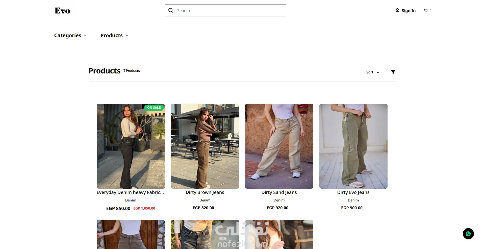Click the EGP 820.00 price

pos(203,208)
